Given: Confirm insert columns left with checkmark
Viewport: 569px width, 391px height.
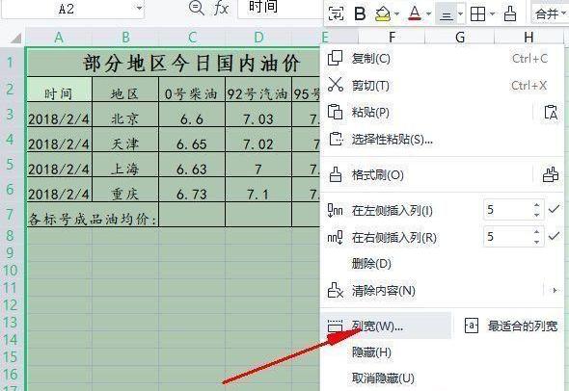Looking at the screenshot, I should [x=555, y=209].
